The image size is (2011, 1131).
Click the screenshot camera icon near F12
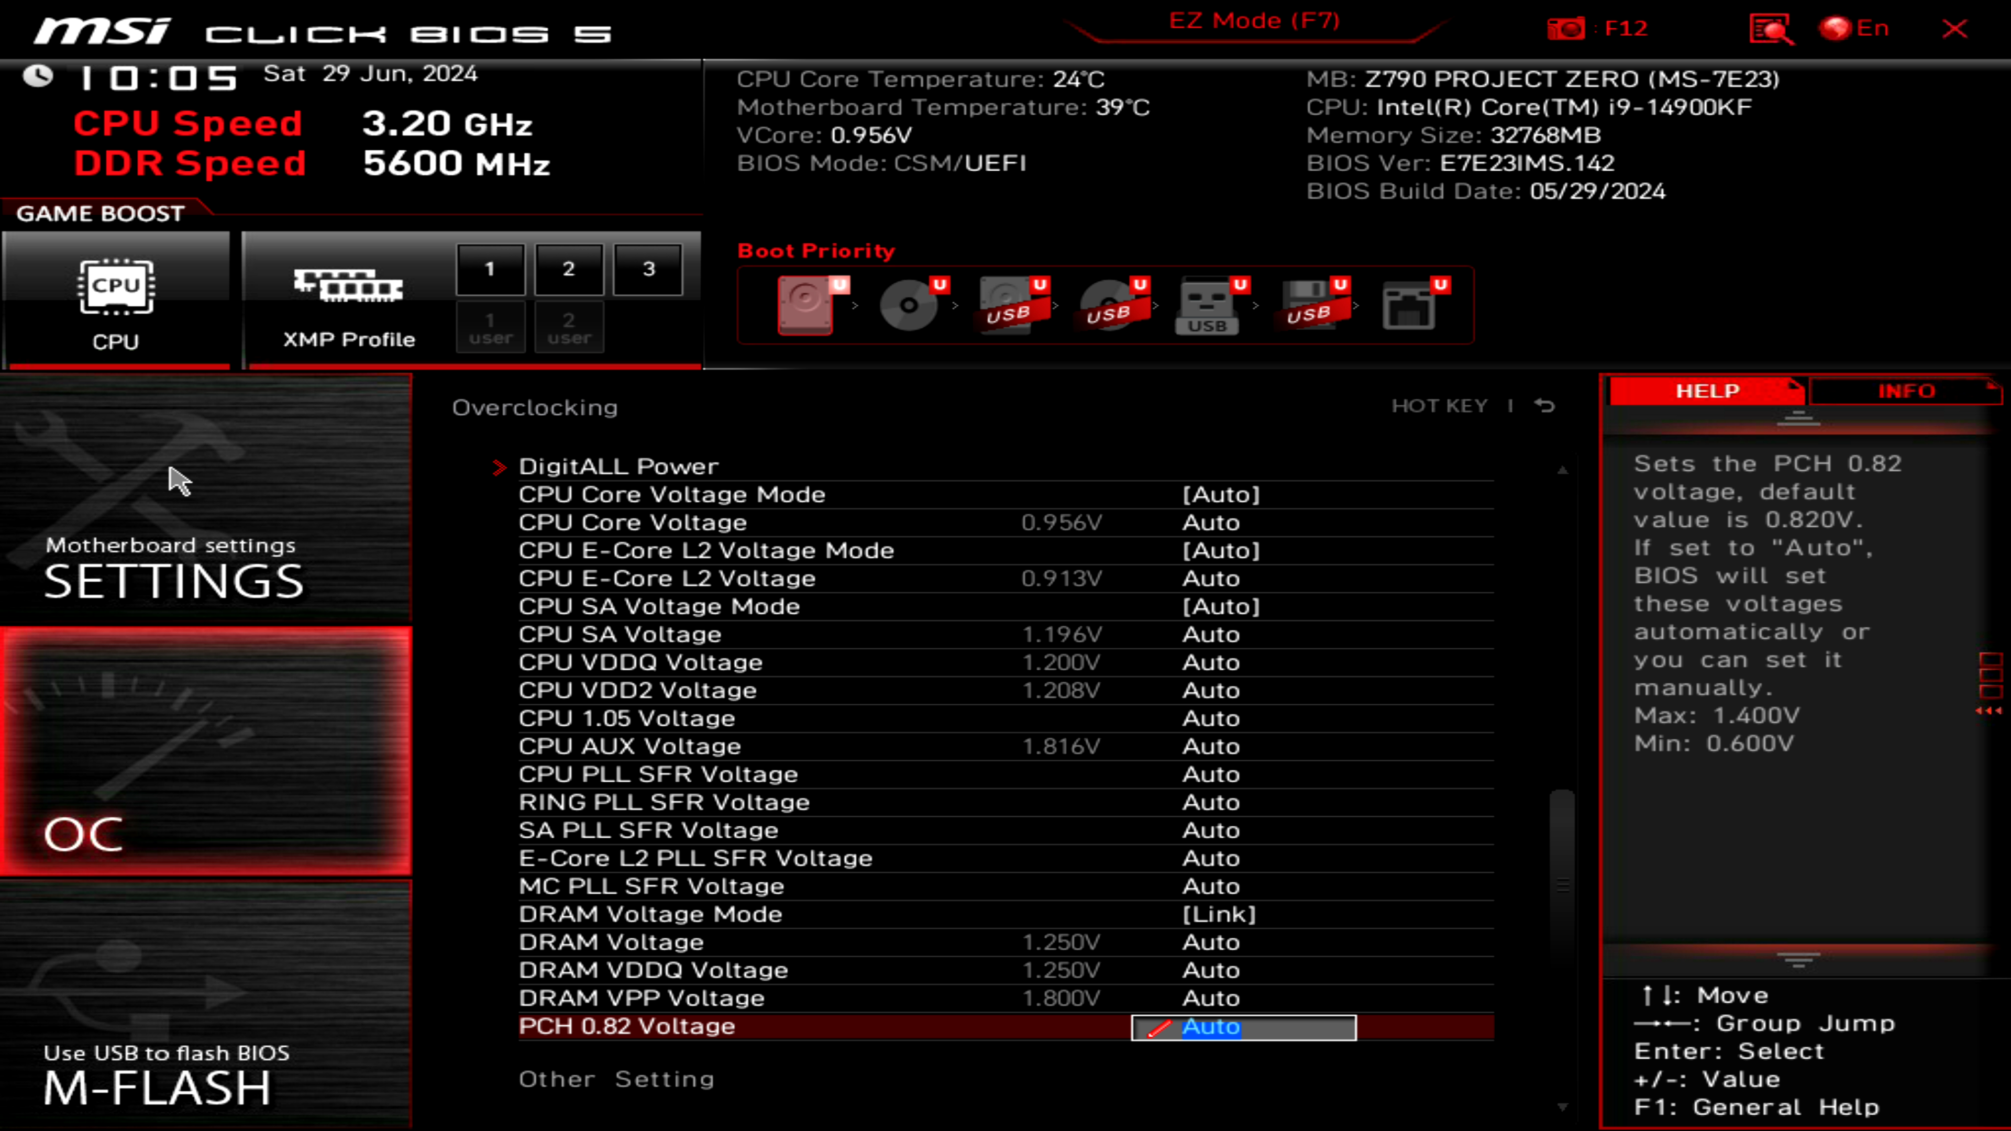coord(1567,28)
